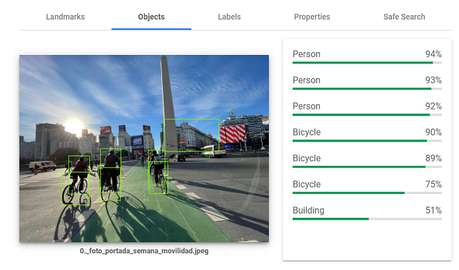This screenshot has width=459, height=270.
Task: Click the filename 0._foto_portada_semana_movilidad.jpeg
Action: (144, 251)
